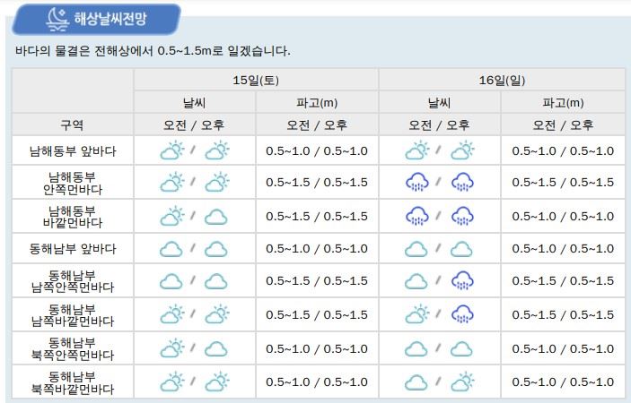Click 동해남부 앞바다 16일 morning cloud icon
The height and width of the screenshot is (403, 631).
(416, 249)
